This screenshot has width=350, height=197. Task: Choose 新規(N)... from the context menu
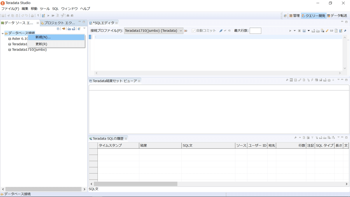point(56,37)
